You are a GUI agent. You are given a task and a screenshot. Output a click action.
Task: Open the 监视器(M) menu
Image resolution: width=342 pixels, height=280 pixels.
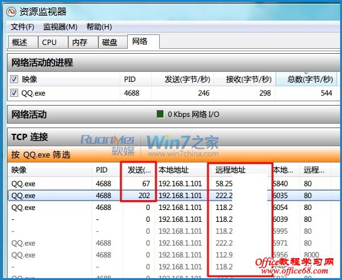(x=60, y=27)
